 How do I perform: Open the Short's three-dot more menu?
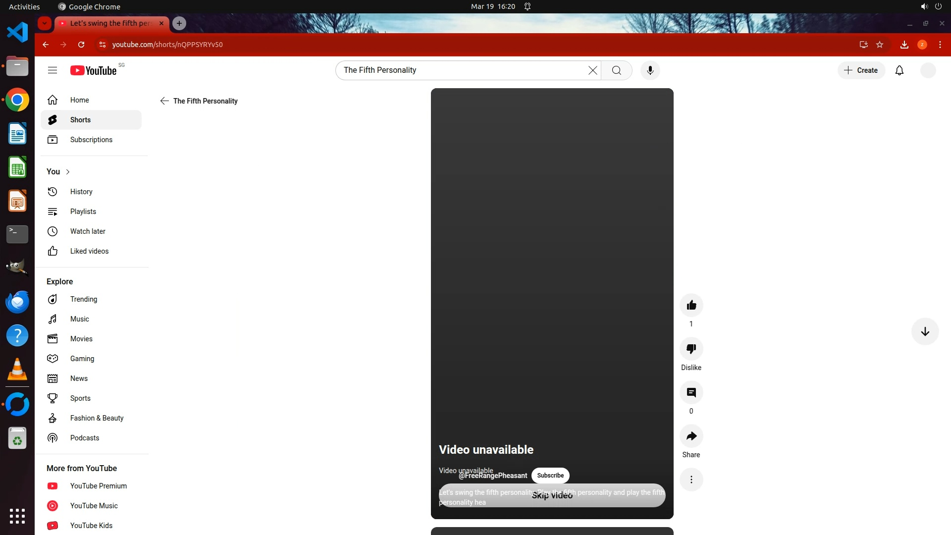(691, 480)
